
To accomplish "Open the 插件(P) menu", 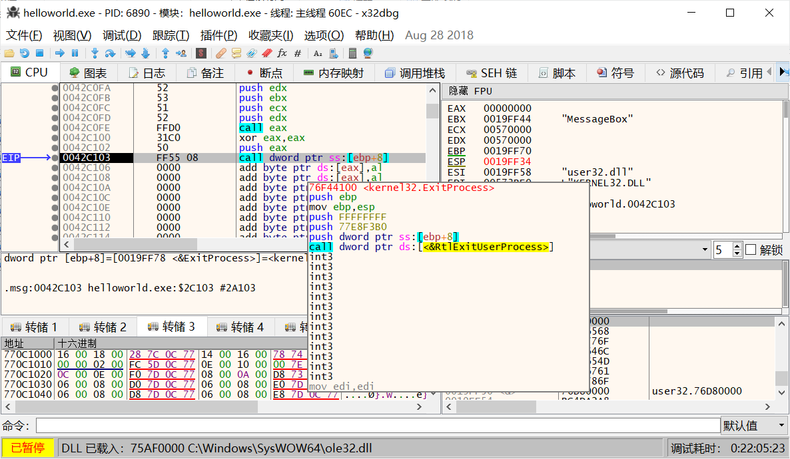I will [x=218, y=35].
